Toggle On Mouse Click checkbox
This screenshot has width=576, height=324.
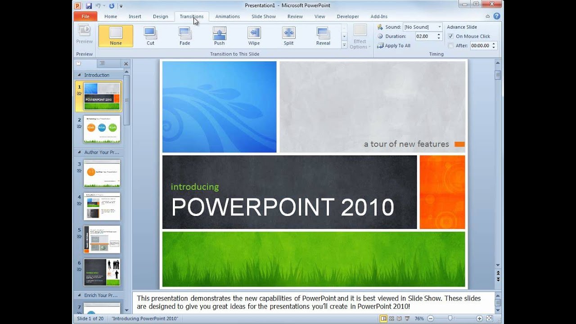[451, 36]
